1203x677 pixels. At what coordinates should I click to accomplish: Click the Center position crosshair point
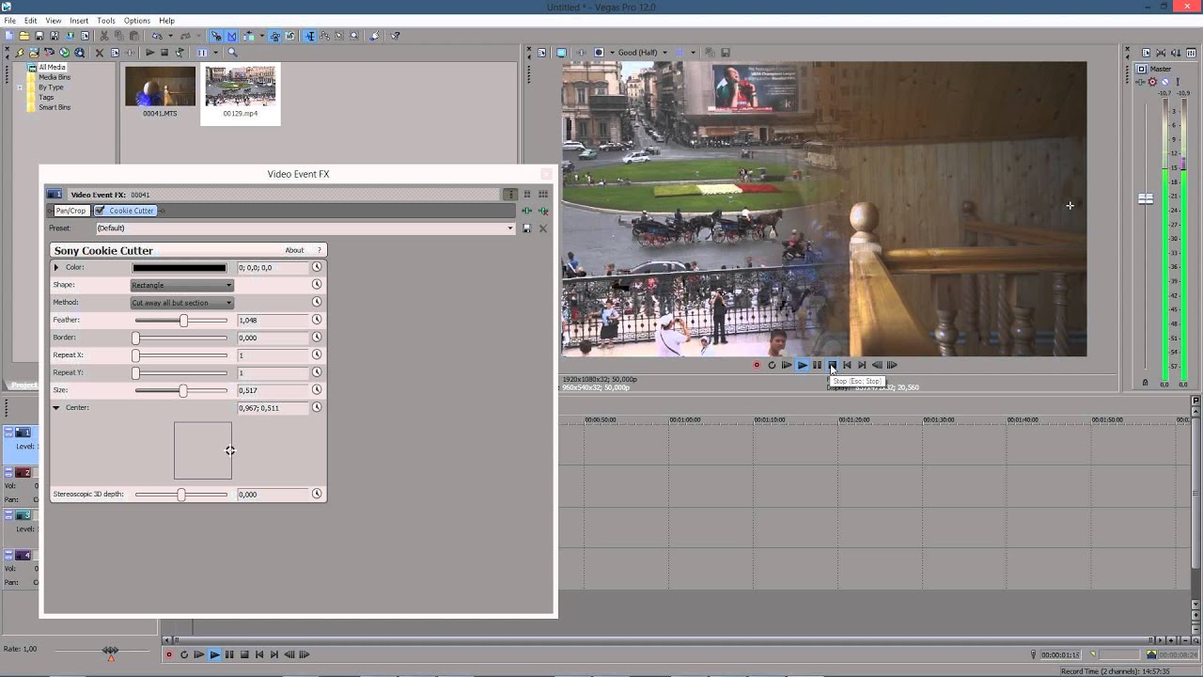[x=229, y=450]
